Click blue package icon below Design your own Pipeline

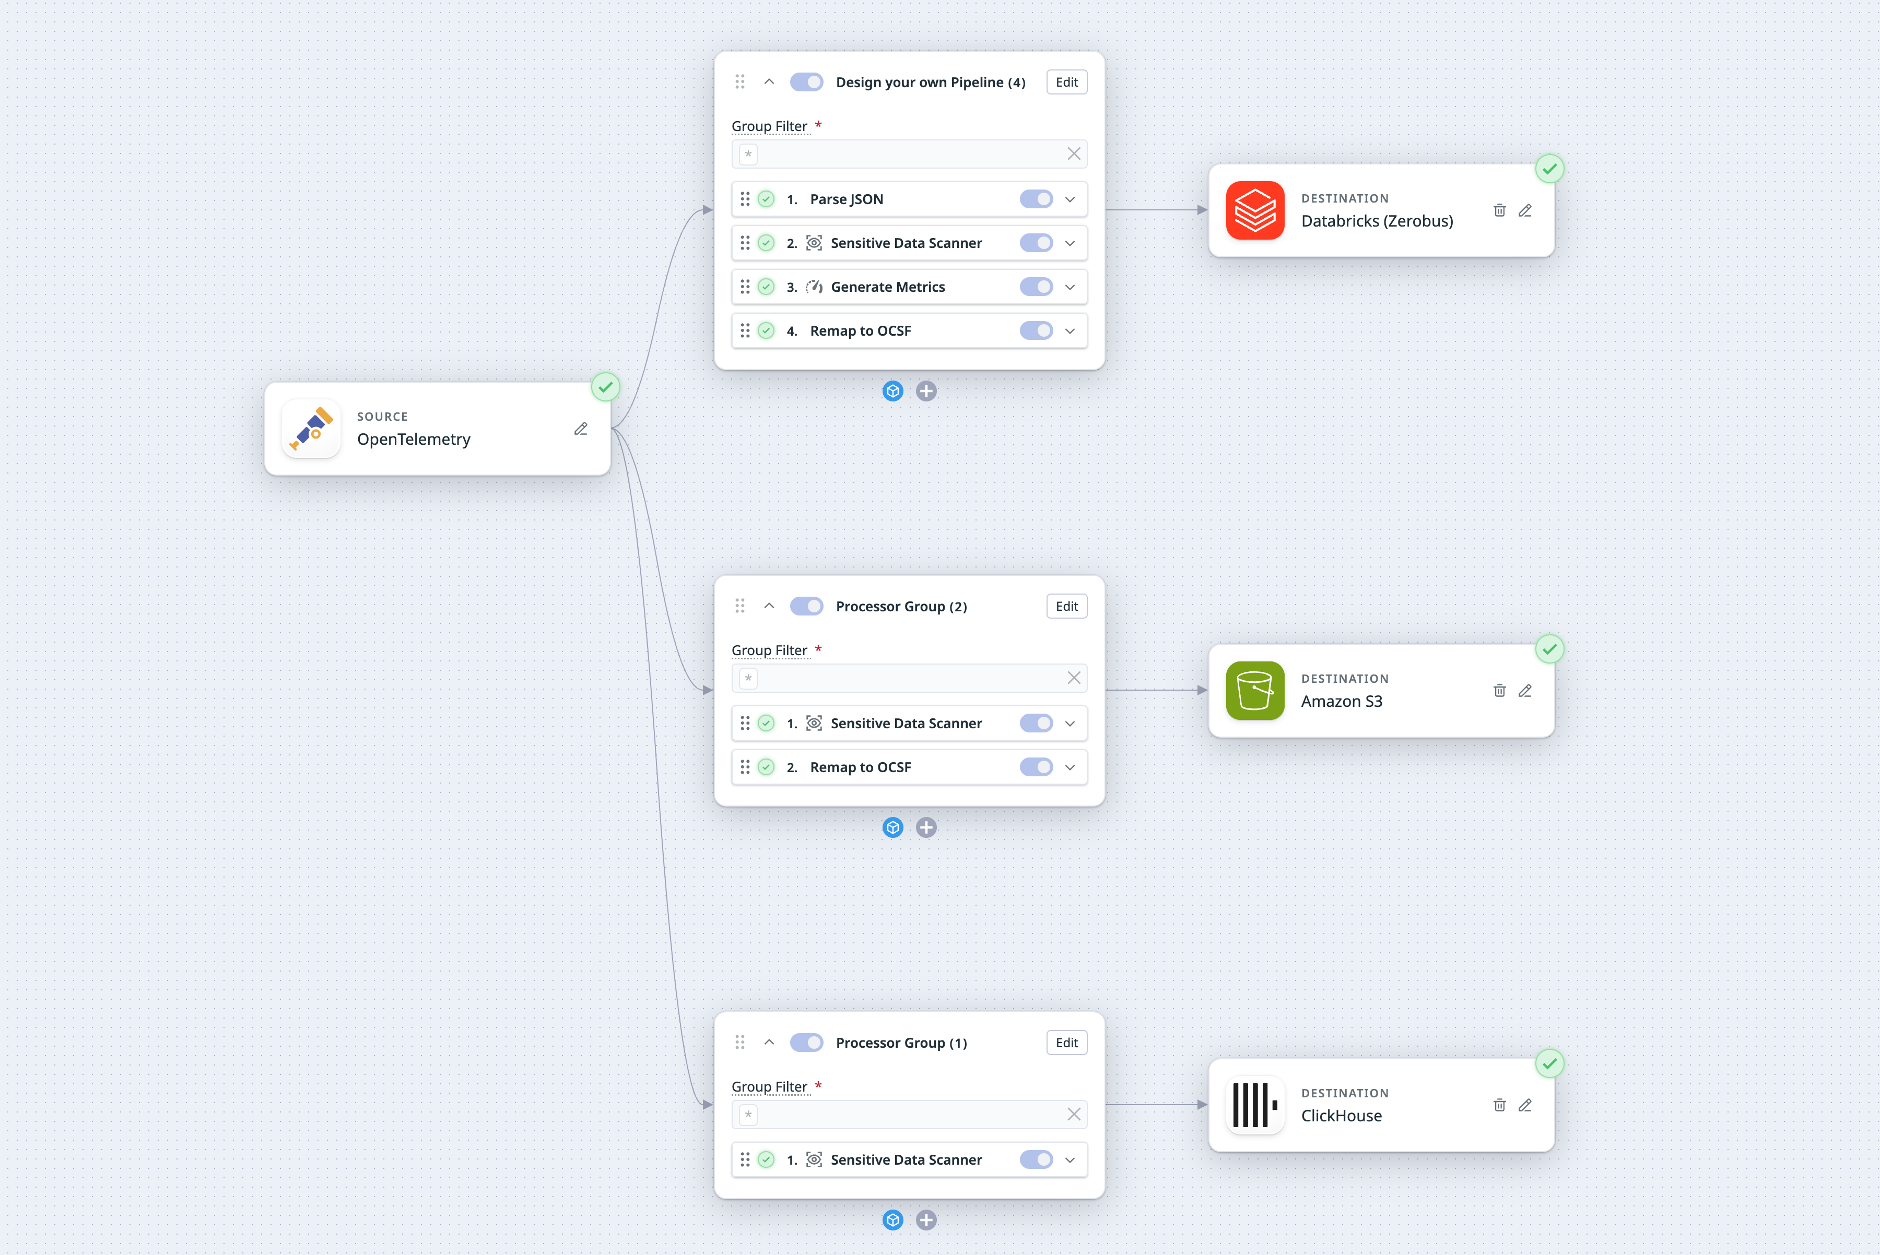pos(893,392)
